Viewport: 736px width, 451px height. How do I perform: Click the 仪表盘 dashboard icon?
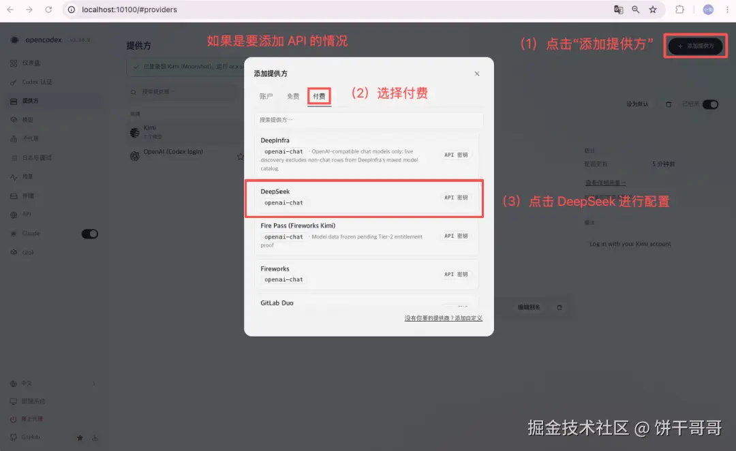(14, 63)
